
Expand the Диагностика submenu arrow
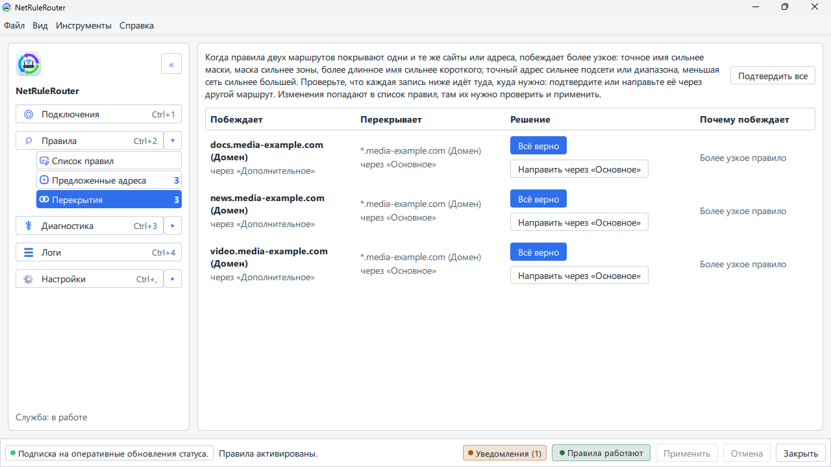pyautogui.click(x=173, y=226)
